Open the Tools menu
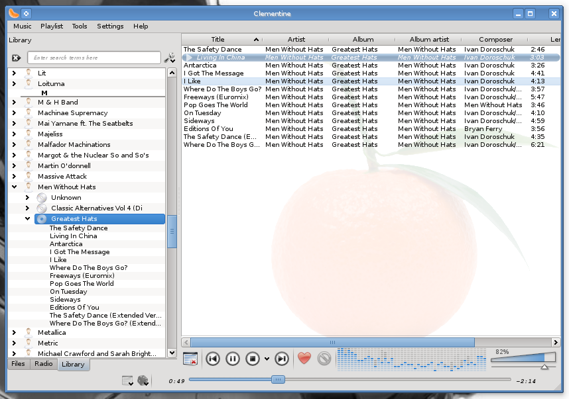The width and height of the screenshot is (569, 399). pyautogui.click(x=80, y=26)
